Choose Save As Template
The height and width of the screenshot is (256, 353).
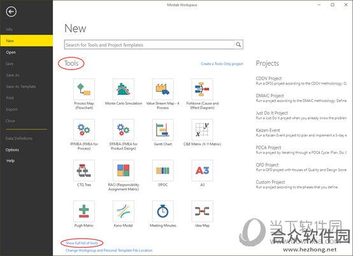(x=21, y=87)
